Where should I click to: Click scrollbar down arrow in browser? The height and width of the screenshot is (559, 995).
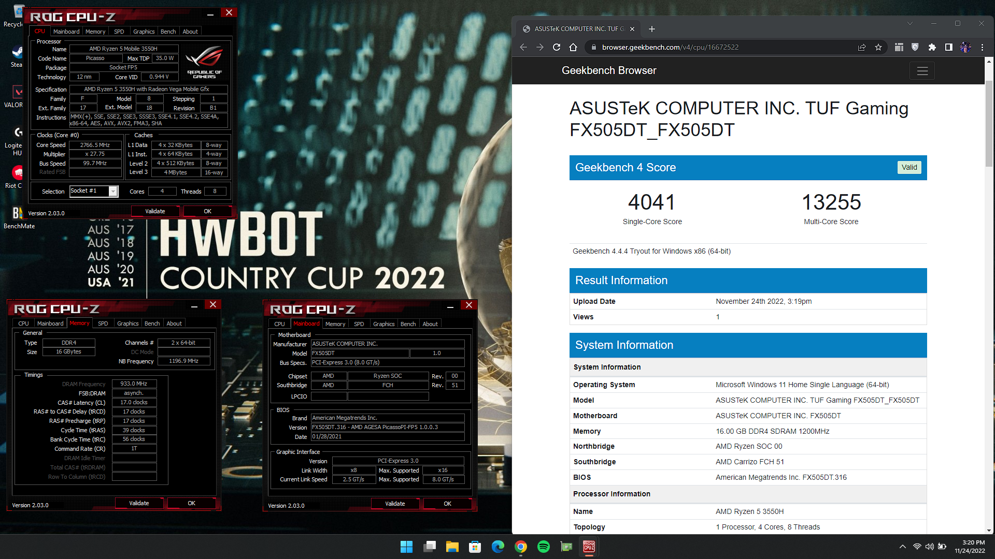pos(989,530)
